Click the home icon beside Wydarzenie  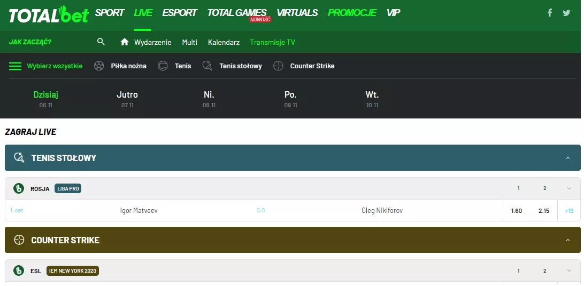[125, 42]
